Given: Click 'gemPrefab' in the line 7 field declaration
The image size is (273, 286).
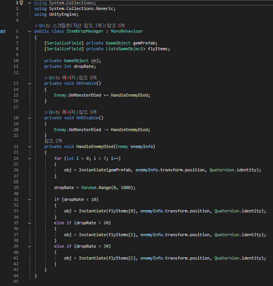Looking at the screenshot, I should click(144, 43).
